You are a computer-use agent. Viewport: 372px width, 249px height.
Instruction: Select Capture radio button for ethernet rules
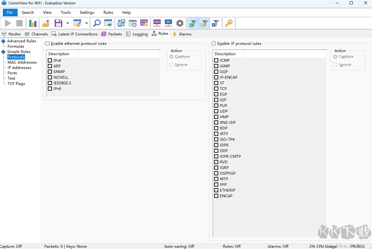172,57
